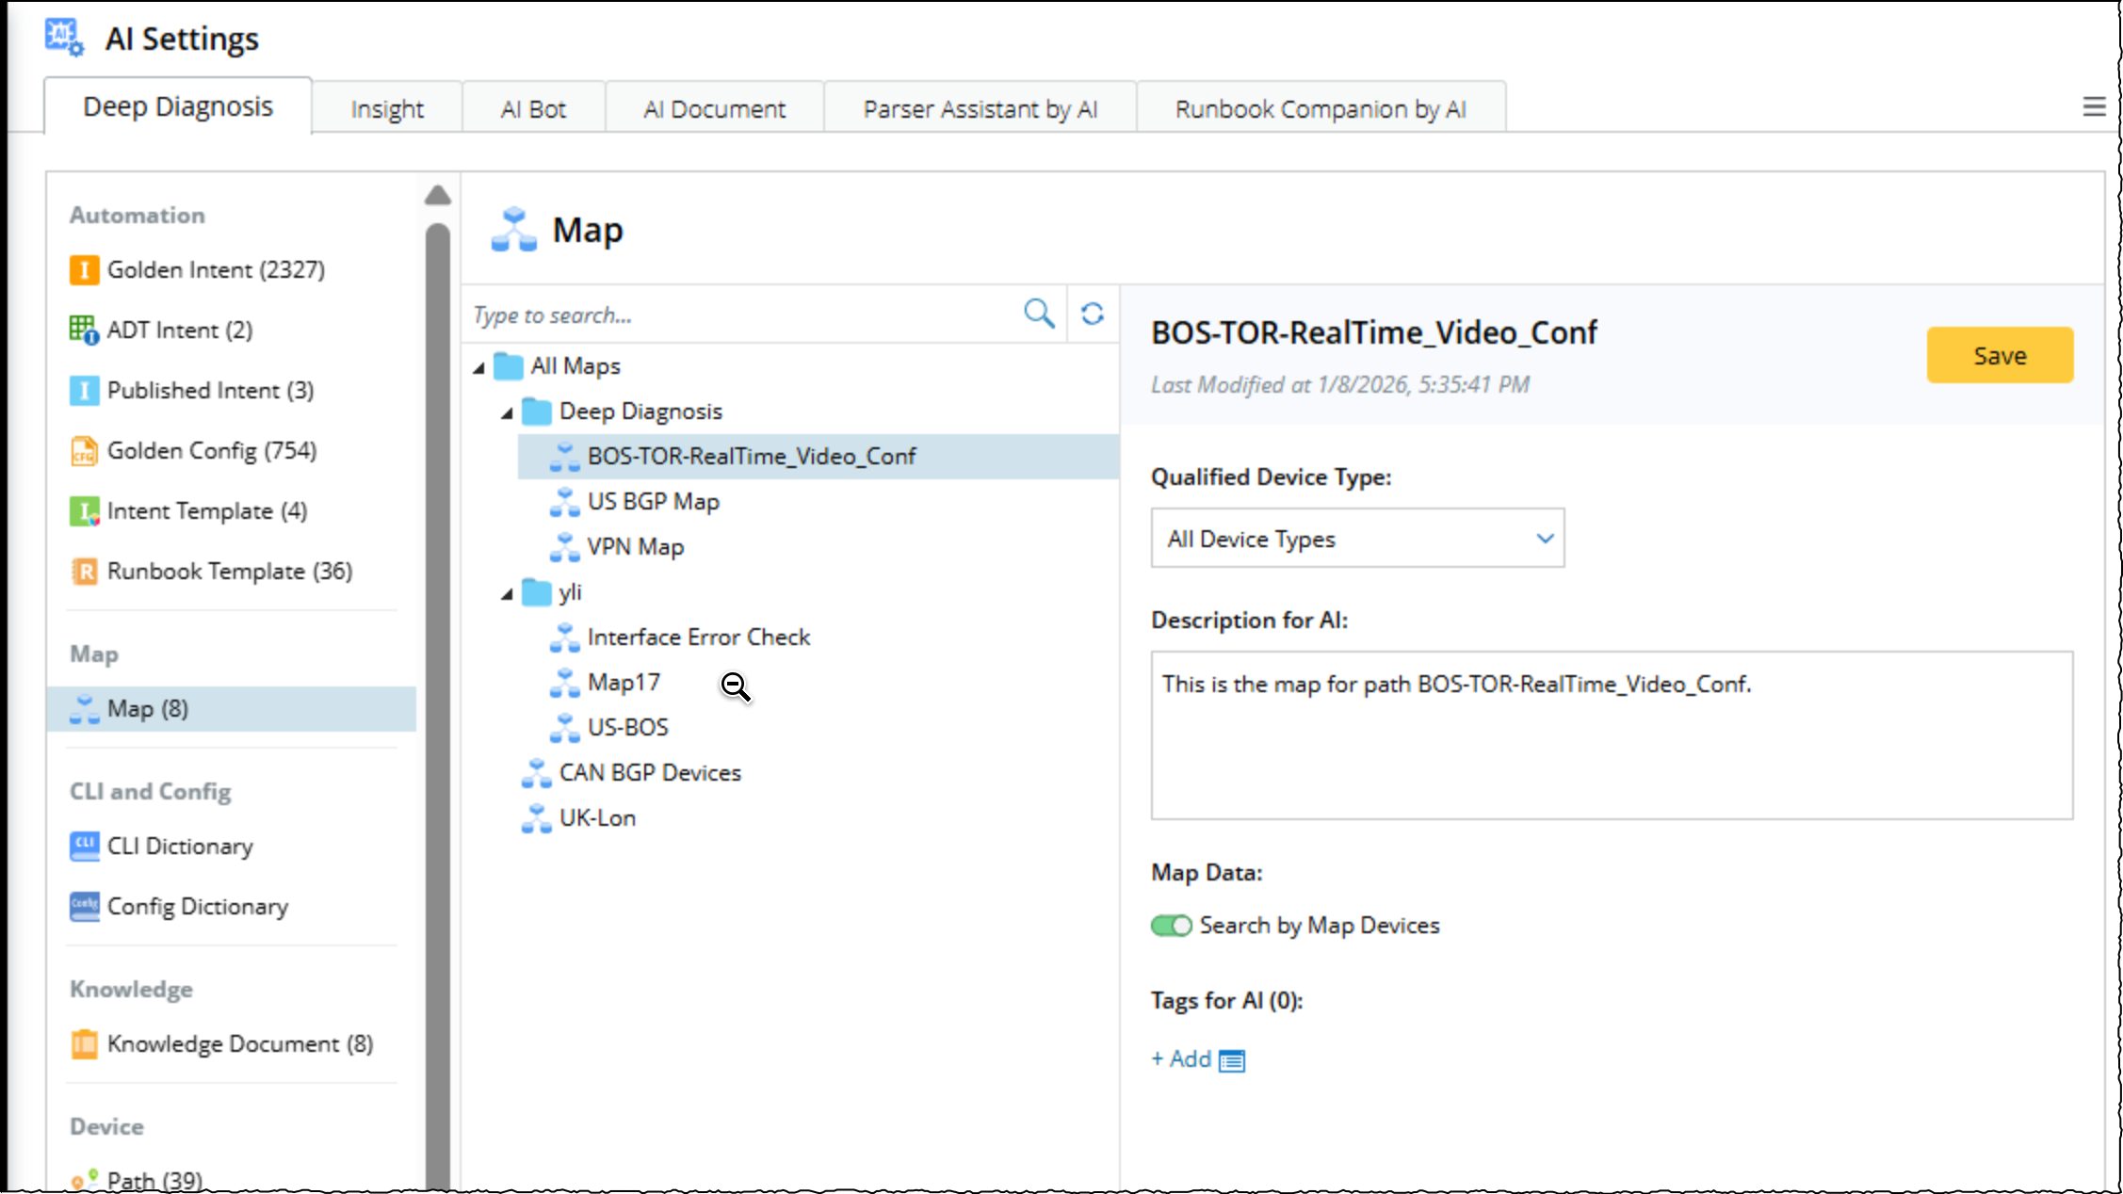This screenshot has width=2123, height=1194.
Task: Click the refresh maps icon
Action: [x=1093, y=314]
